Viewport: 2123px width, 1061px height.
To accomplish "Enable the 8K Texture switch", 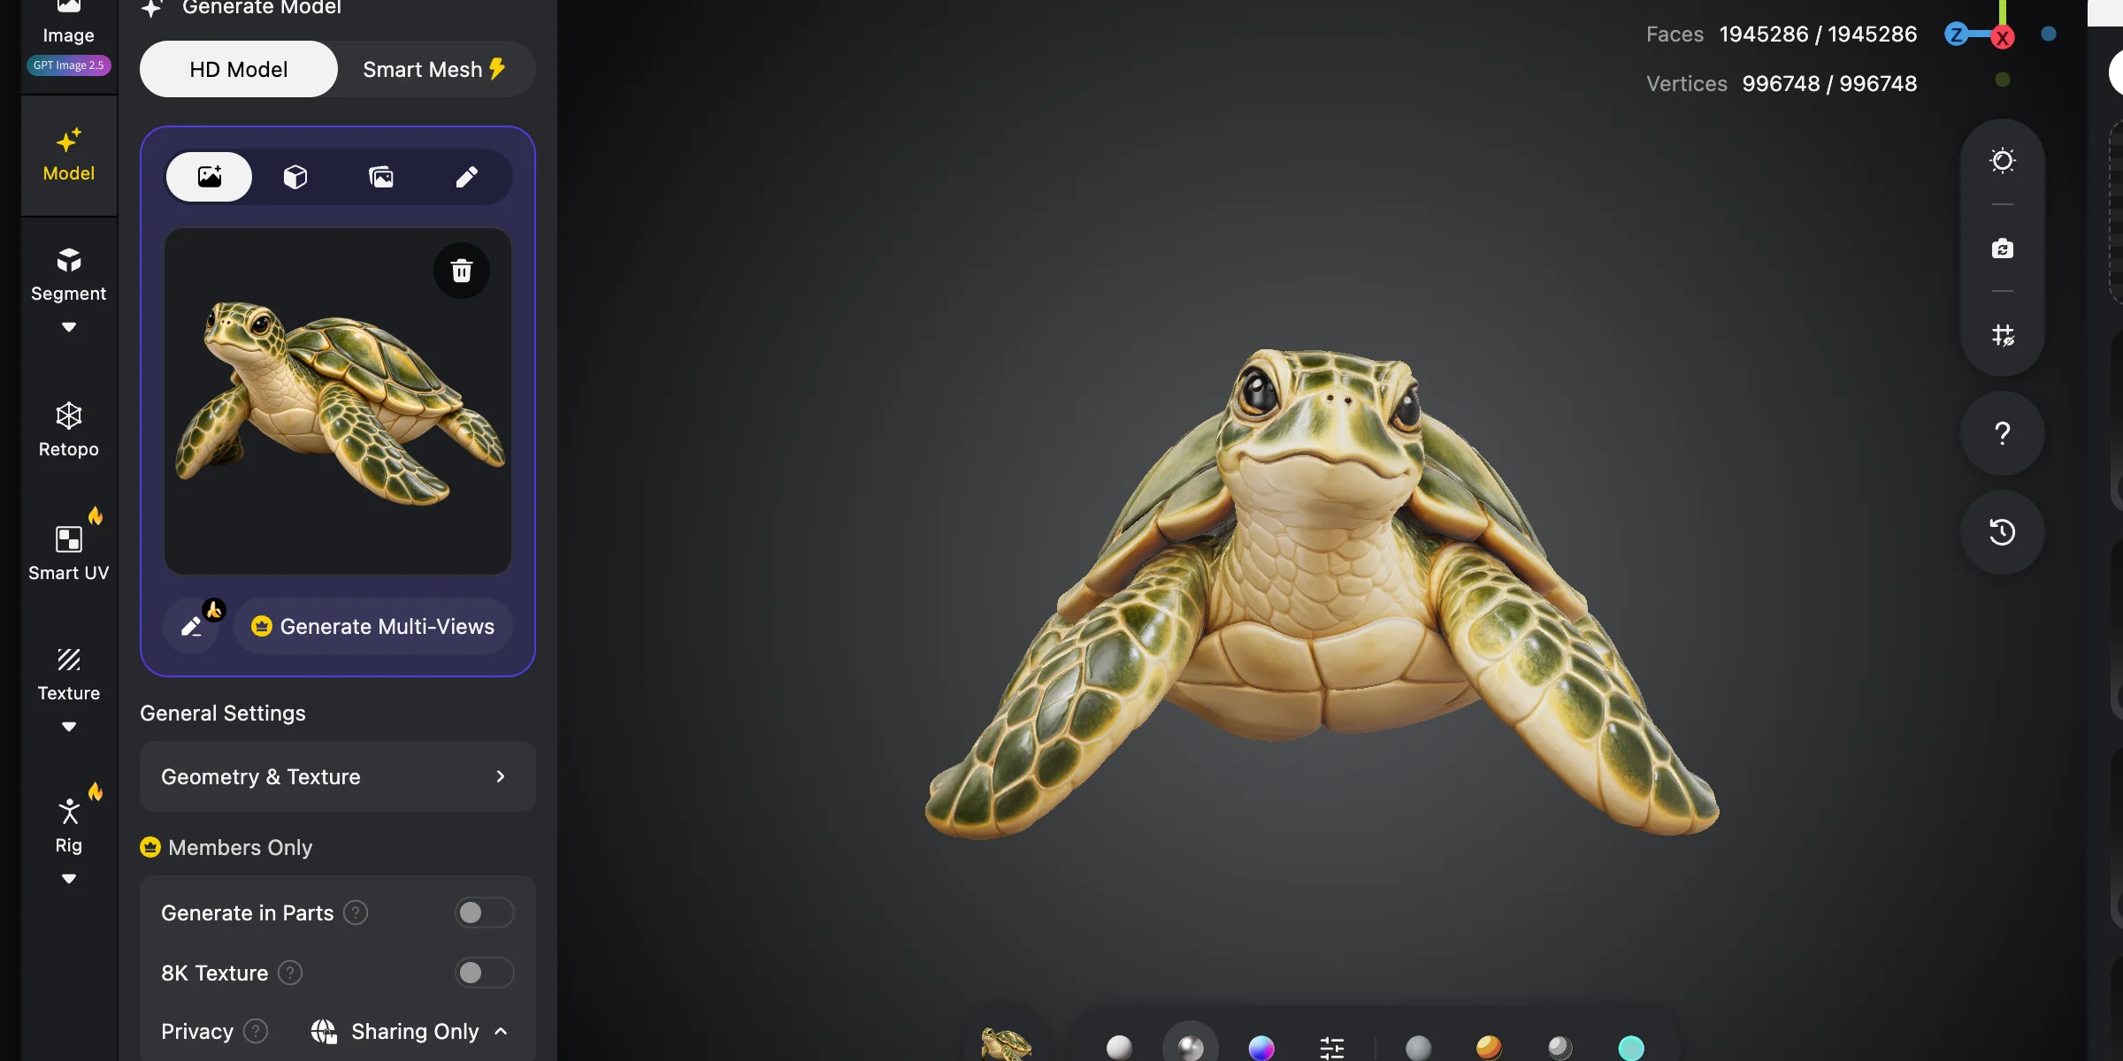I will click(x=484, y=973).
